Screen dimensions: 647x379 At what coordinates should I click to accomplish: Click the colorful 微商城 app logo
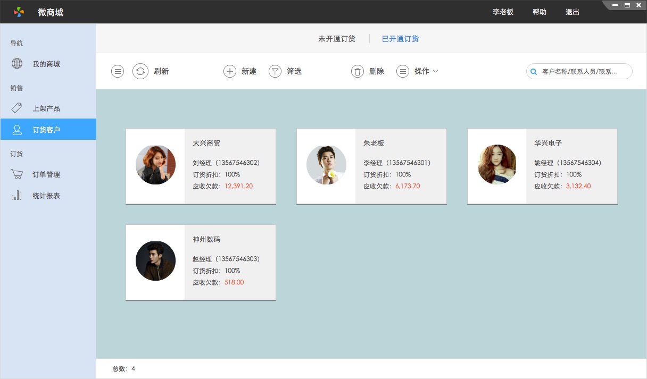click(x=19, y=12)
